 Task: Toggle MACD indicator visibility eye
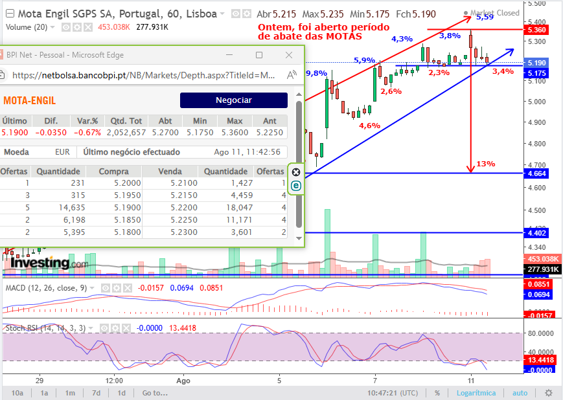[105, 288]
